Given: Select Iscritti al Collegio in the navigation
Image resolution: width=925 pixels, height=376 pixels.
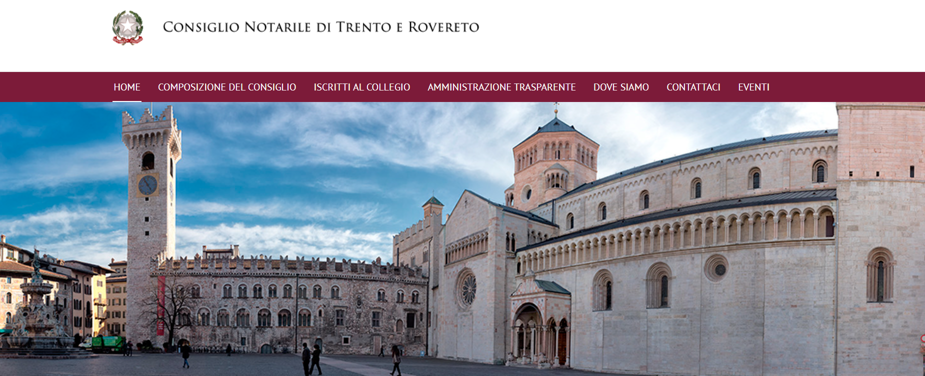Looking at the screenshot, I should coord(362,87).
